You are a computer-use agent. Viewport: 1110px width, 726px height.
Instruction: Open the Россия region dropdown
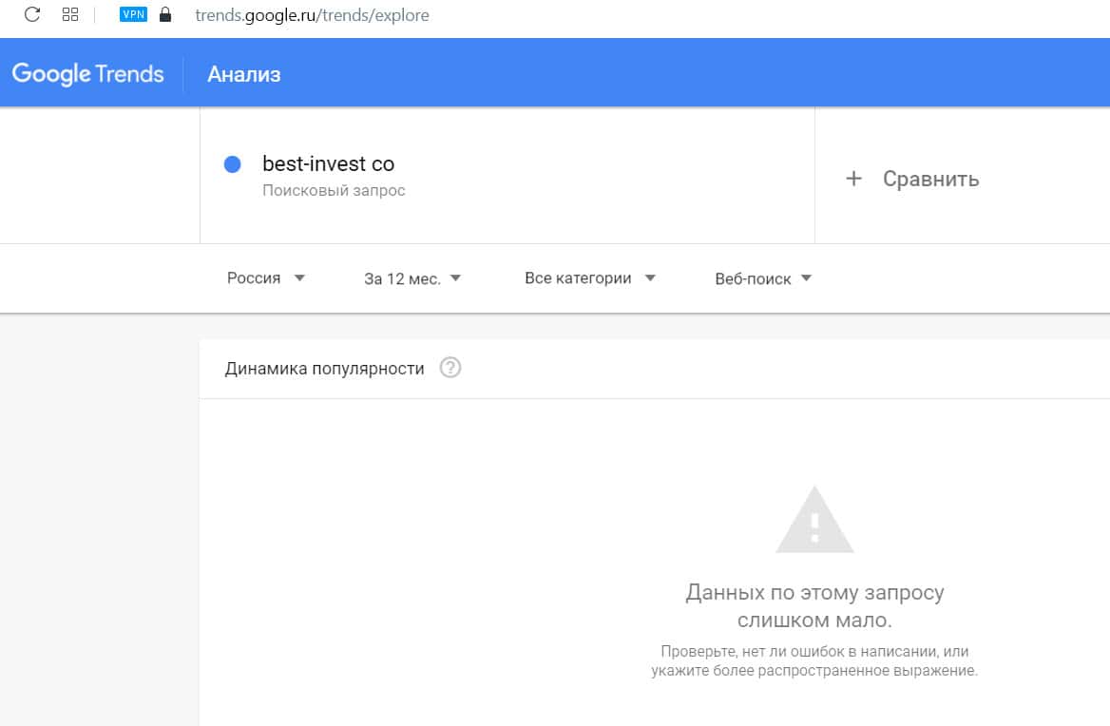tap(266, 278)
